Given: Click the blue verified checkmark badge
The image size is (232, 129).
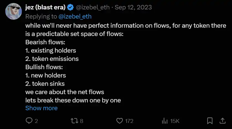Looking at the screenshot, I should coord(71,7).
